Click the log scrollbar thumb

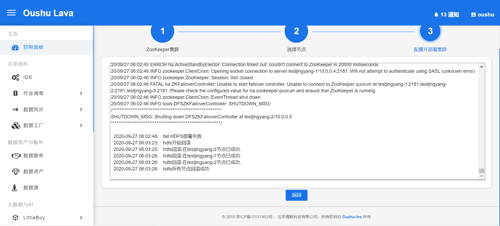[482, 171]
